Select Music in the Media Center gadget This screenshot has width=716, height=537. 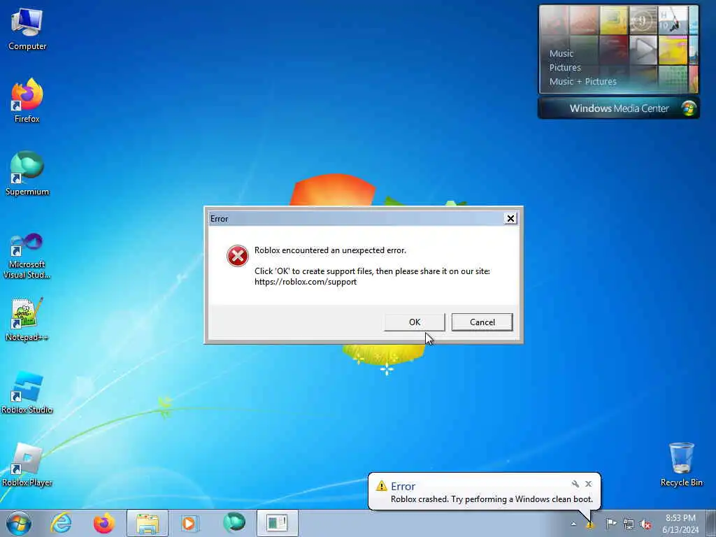[x=561, y=53]
